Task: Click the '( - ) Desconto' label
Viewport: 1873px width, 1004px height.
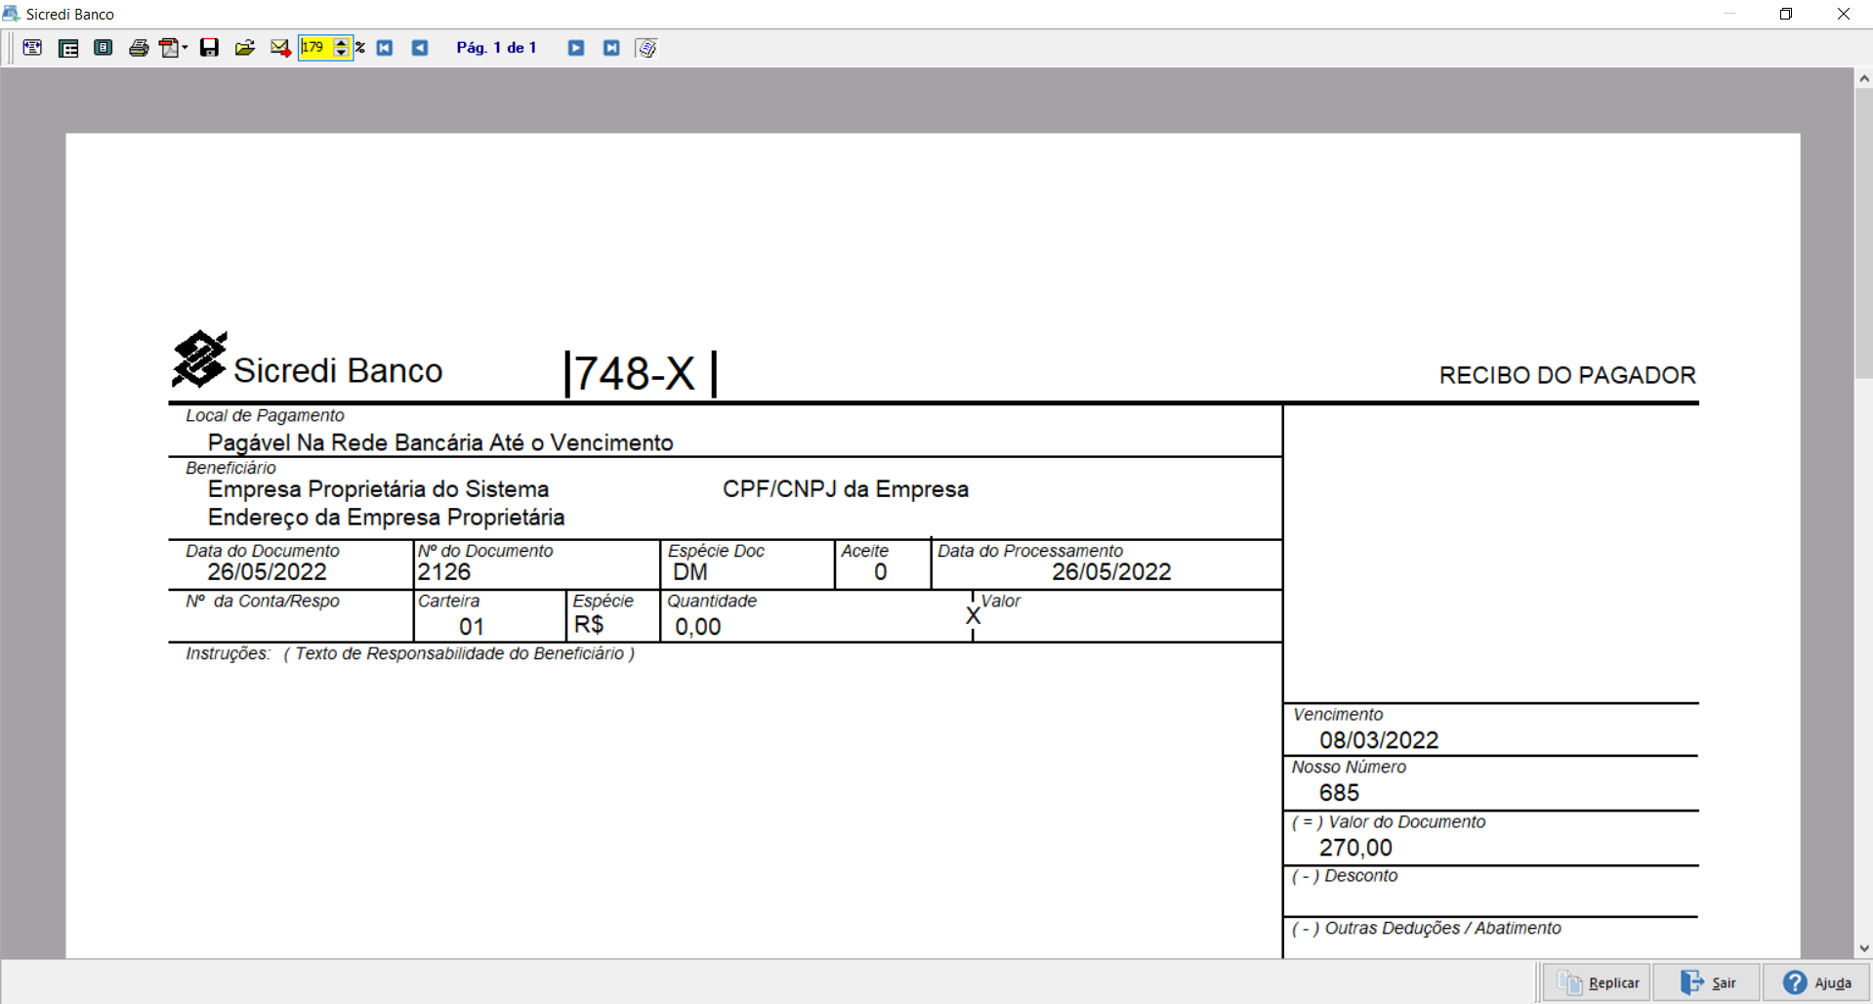Action: pos(1345,876)
